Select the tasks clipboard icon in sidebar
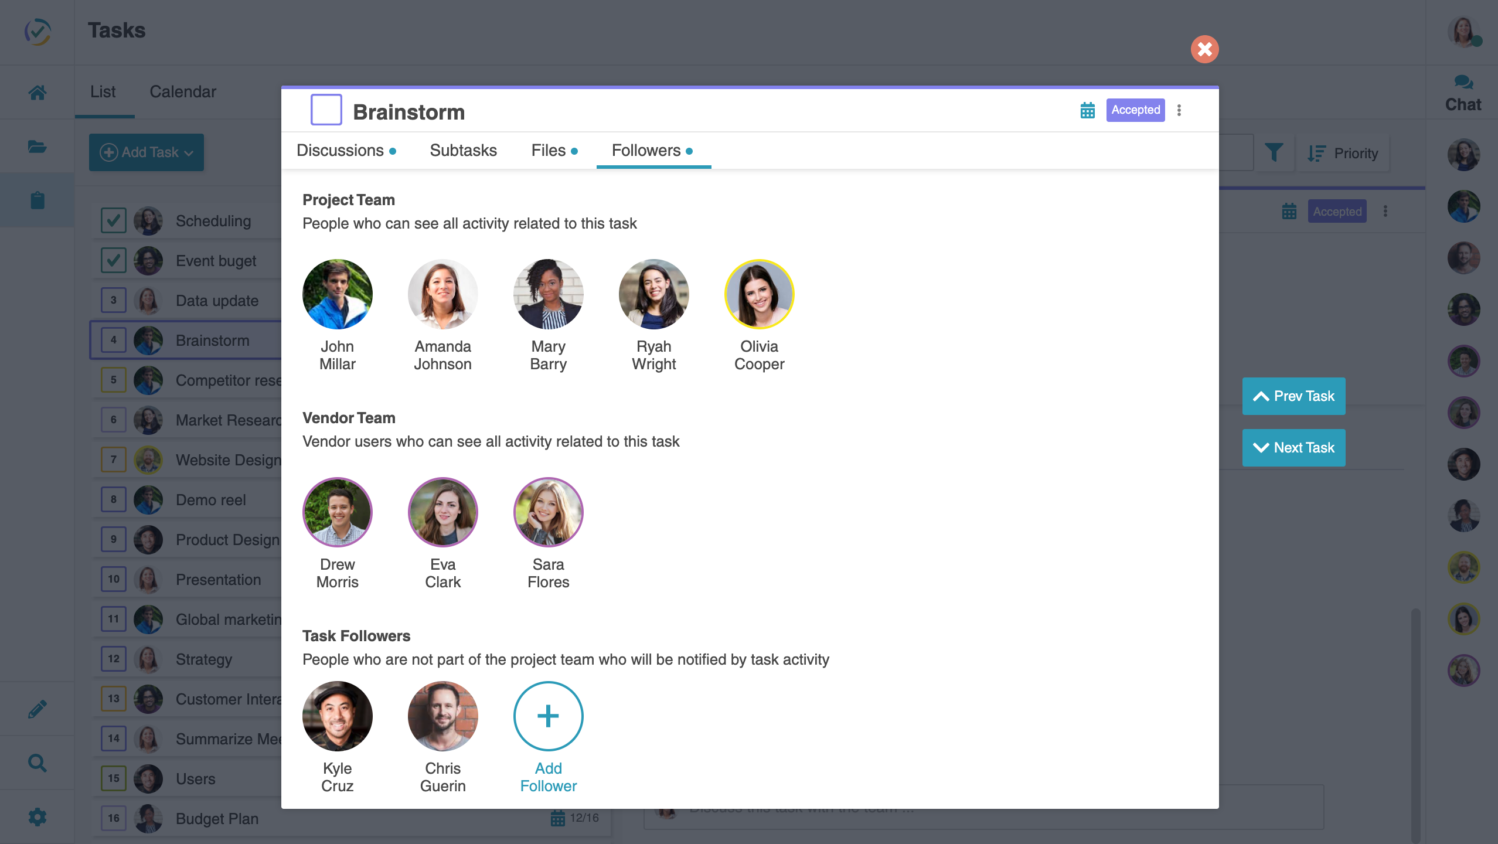This screenshot has height=844, width=1498. pyautogui.click(x=38, y=200)
